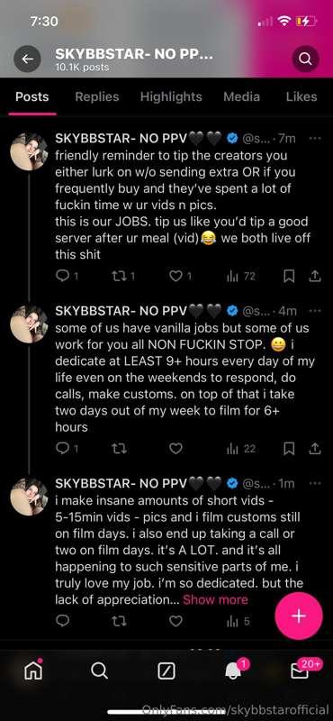333x721 pixels.
Task: Tap the back arrow in header
Action: (28, 59)
